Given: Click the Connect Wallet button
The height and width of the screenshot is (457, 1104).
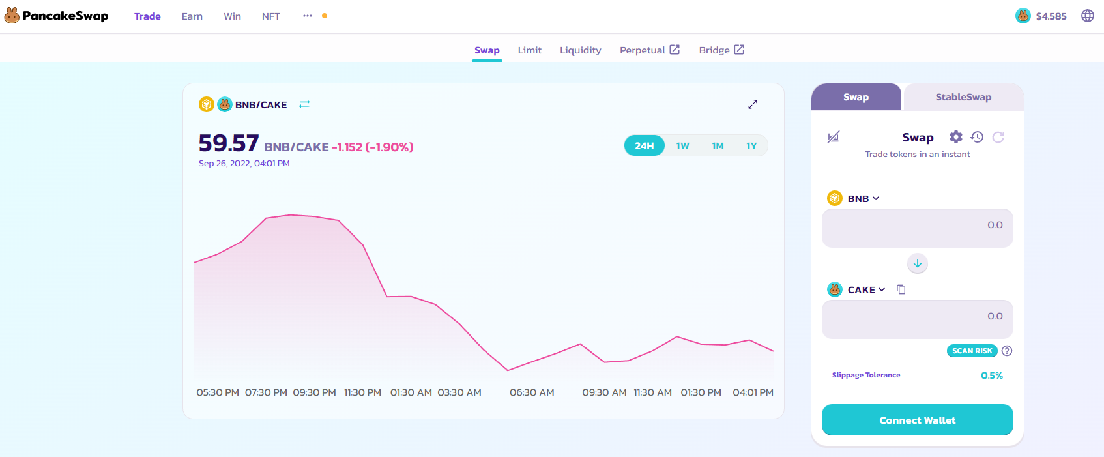Looking at the screenshot, I should (918, 420).
